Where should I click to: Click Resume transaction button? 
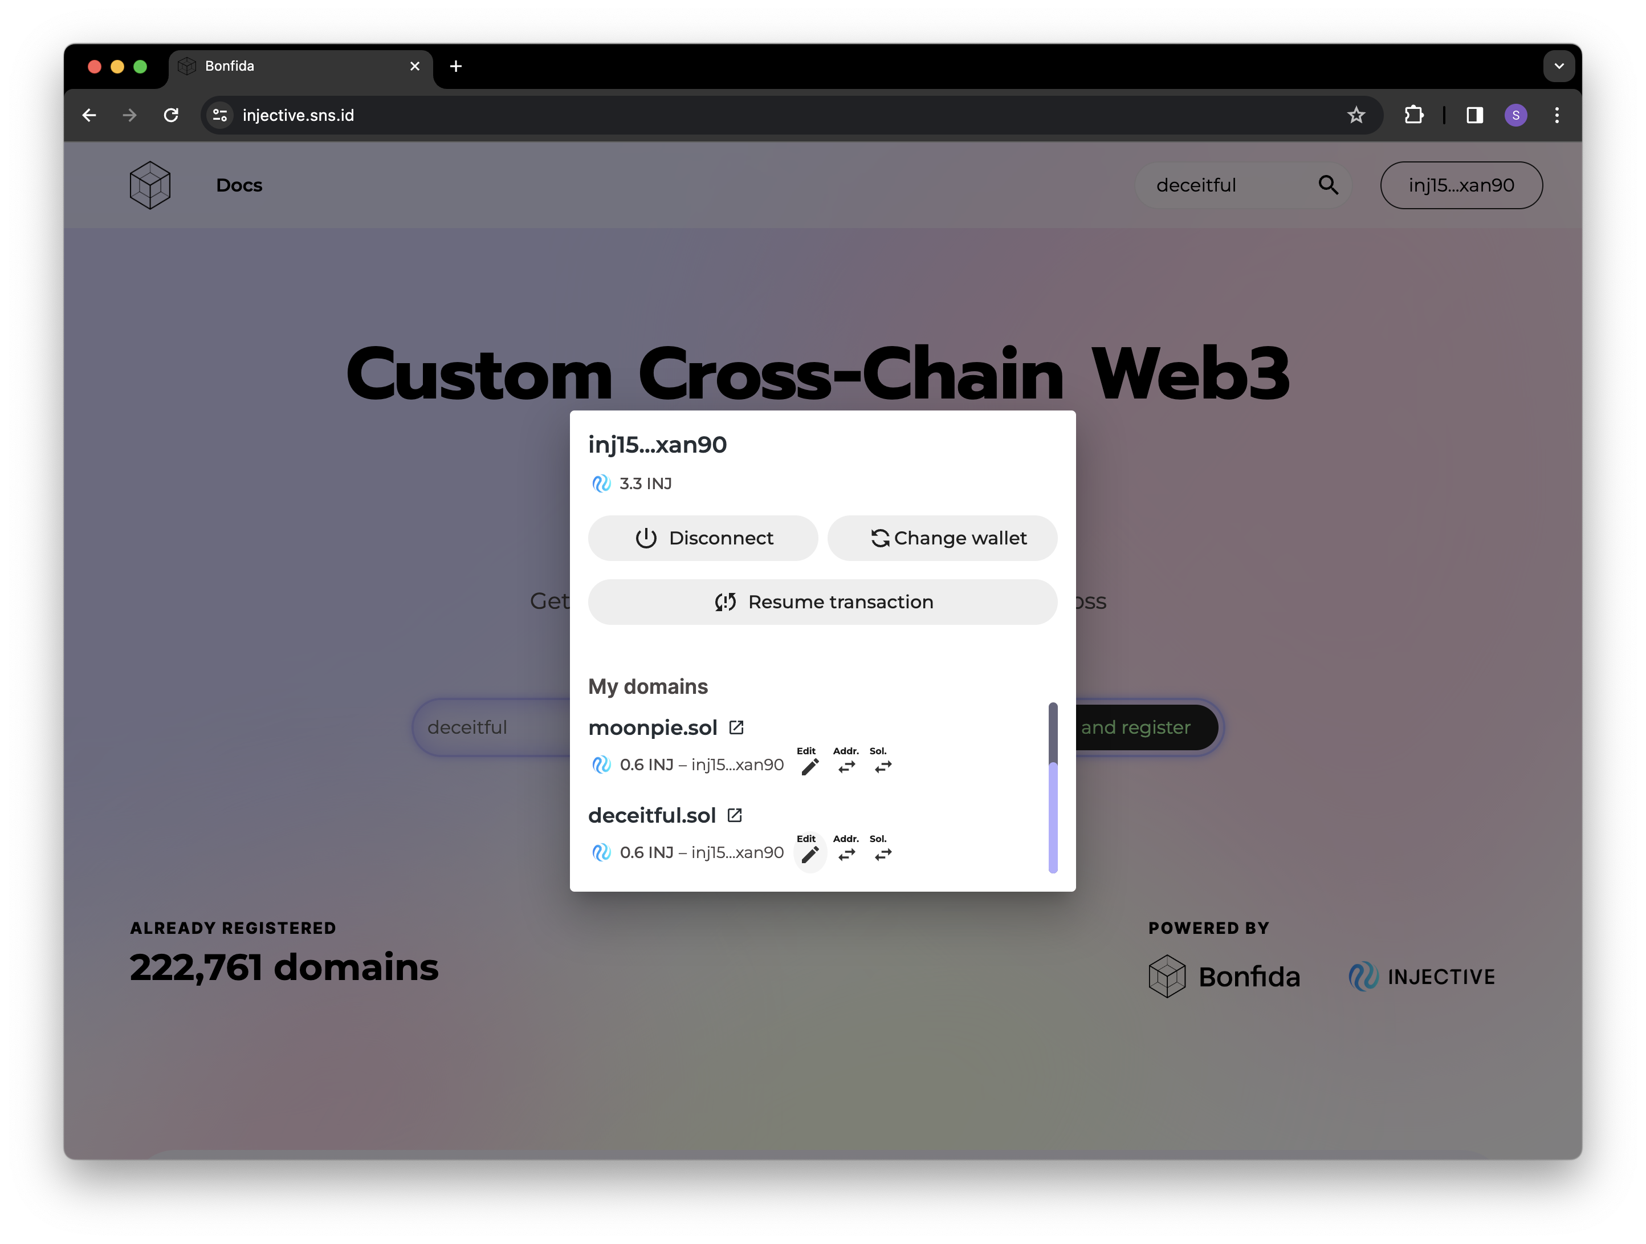[x=822, y=601]
